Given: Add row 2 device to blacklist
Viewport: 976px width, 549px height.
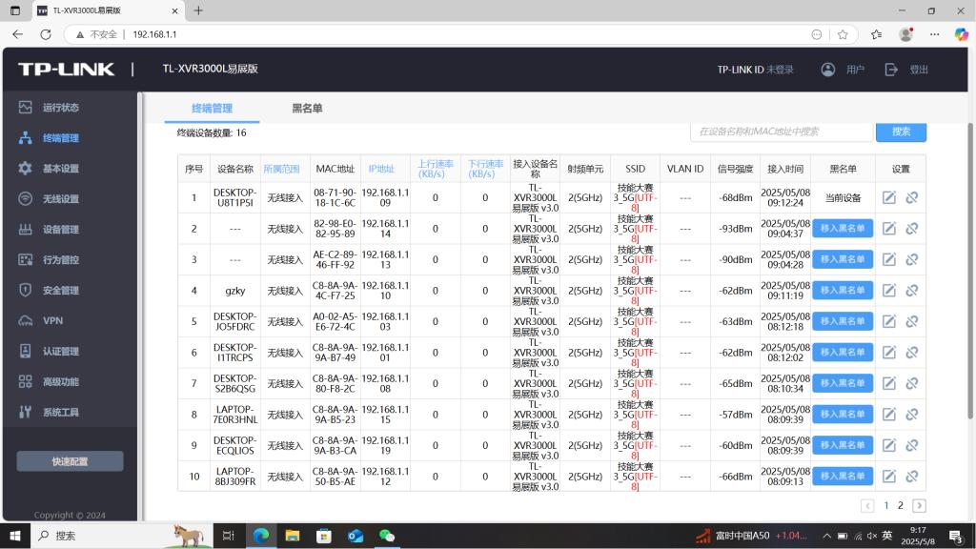Looking at the screenshot, I should [x=843, y=229].
